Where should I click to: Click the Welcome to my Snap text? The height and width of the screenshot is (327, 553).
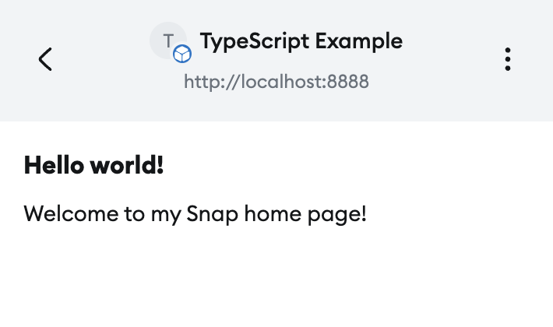(x=195, y=213)
